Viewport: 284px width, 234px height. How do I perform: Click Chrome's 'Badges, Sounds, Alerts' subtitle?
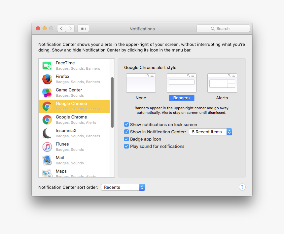76,122
